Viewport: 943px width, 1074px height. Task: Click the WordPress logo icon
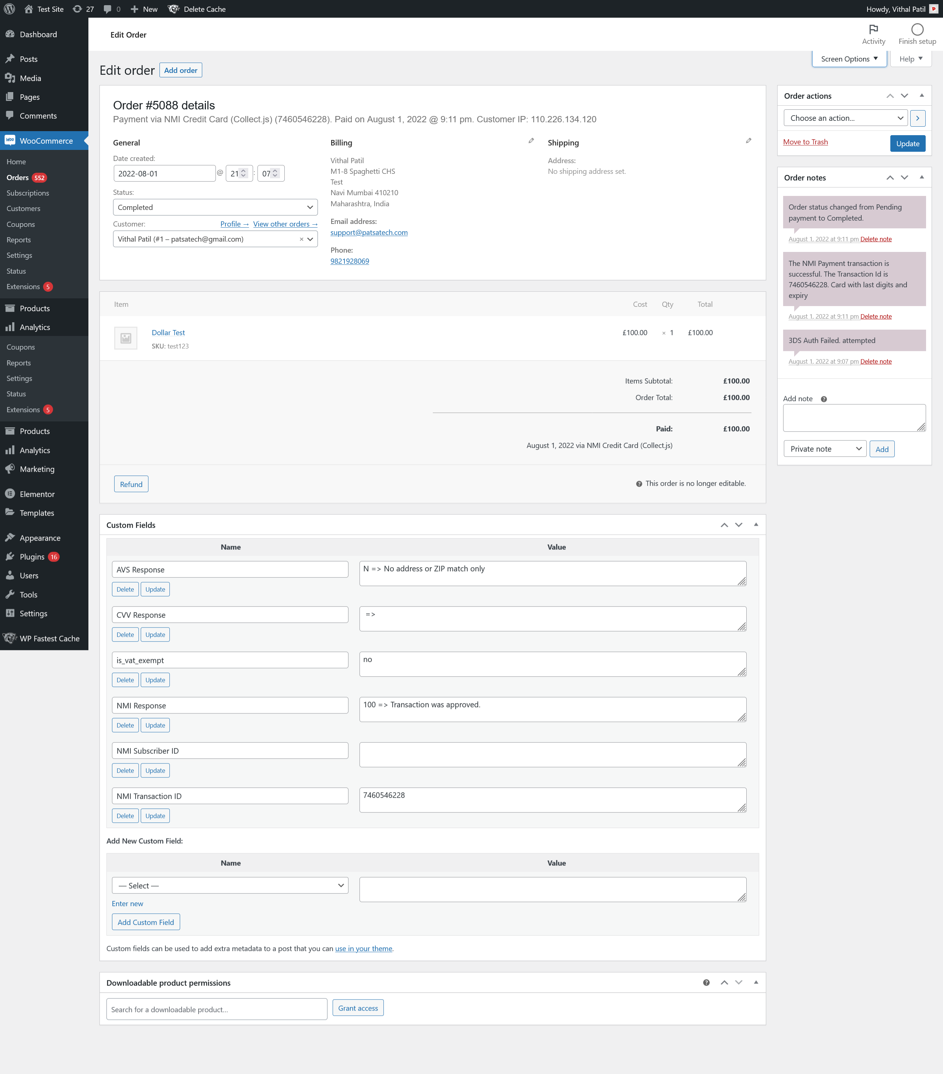click(x=10, y=9)
